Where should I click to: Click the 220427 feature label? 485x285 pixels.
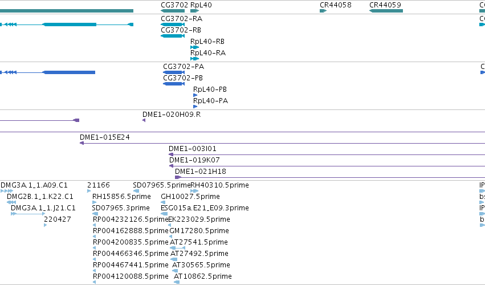click(58, 219)
